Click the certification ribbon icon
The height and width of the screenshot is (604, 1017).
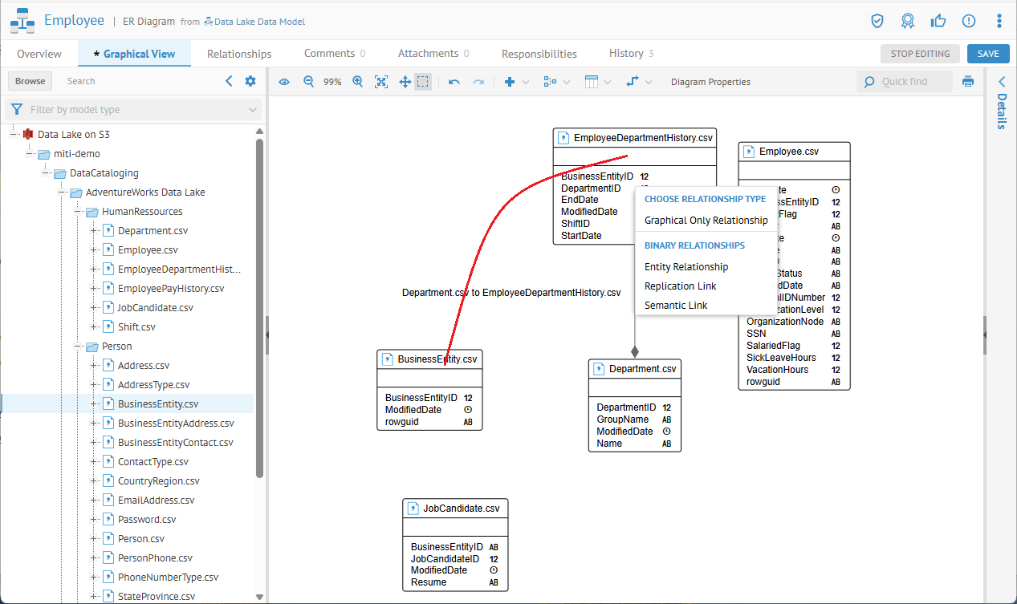[908, 21]
